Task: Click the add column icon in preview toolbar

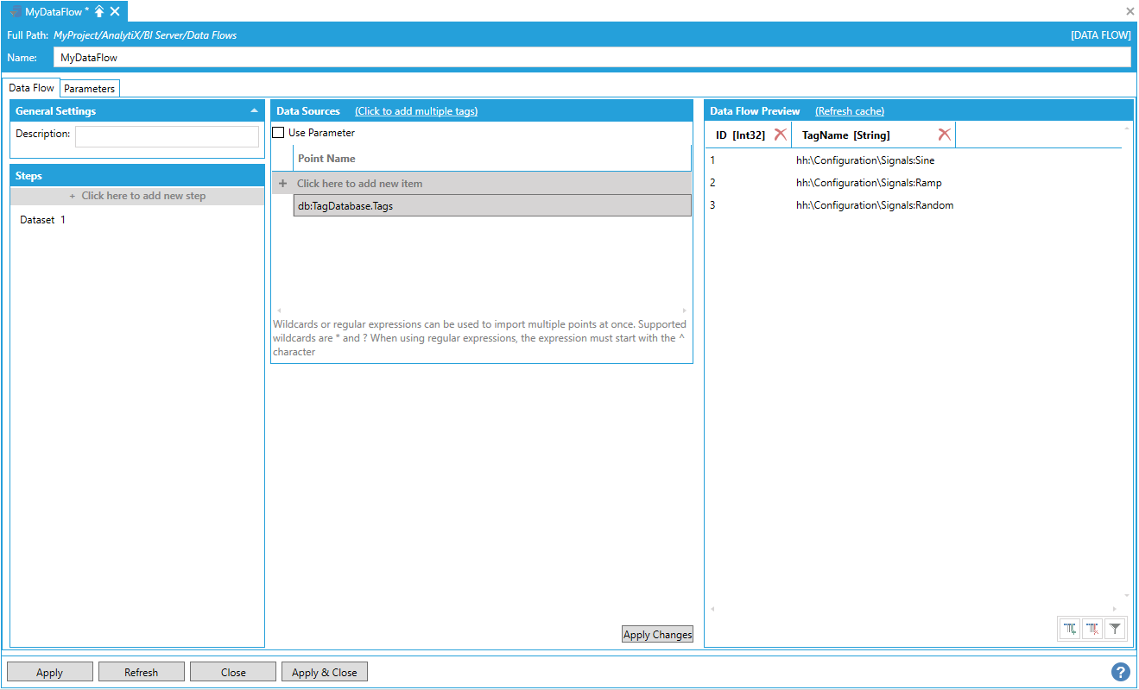Action: 1070,629
